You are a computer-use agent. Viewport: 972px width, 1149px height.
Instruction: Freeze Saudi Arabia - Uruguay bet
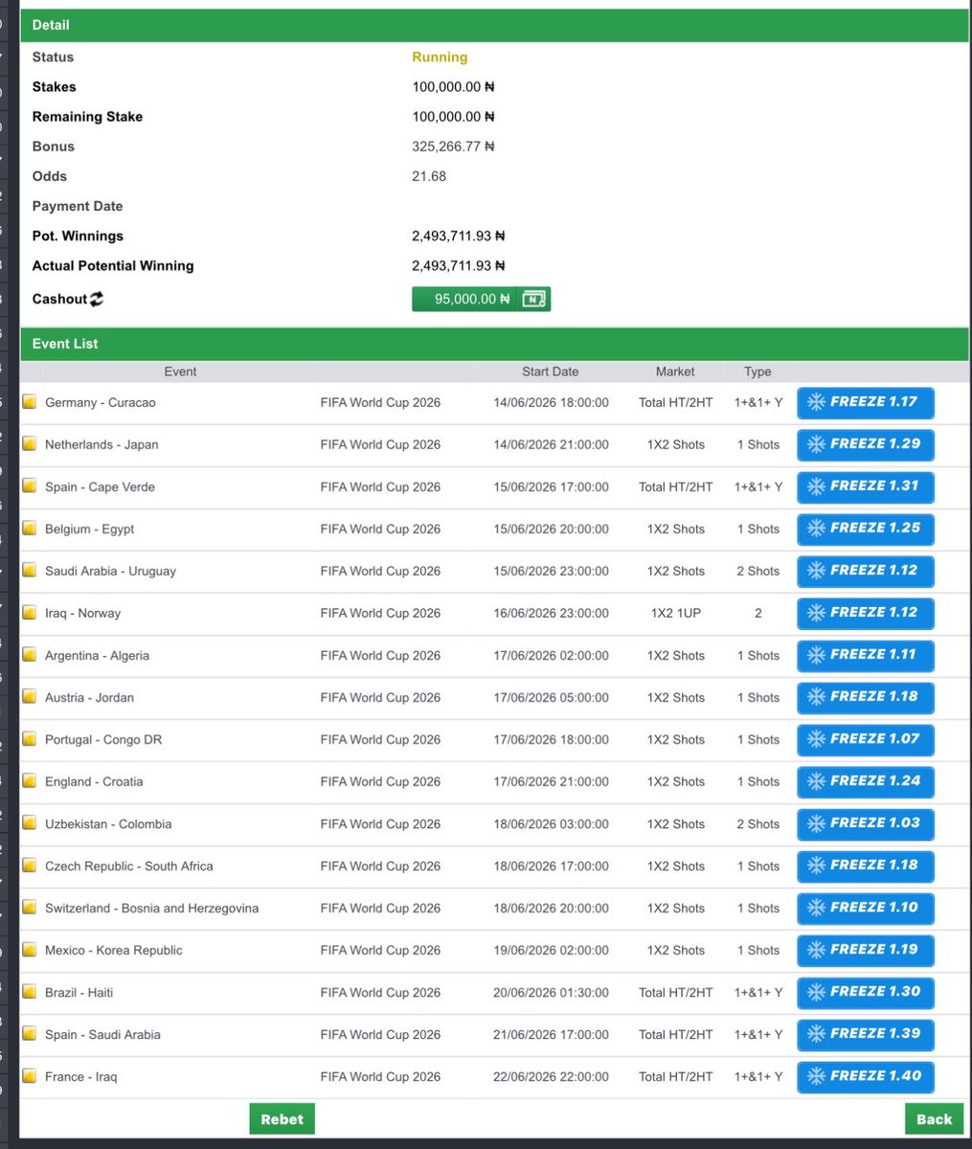coord(865,571)
